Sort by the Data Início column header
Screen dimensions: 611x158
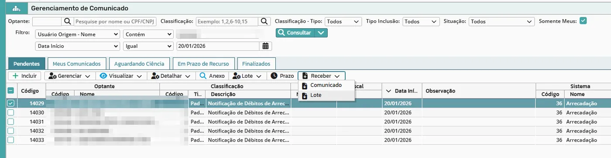click(402, 91)
